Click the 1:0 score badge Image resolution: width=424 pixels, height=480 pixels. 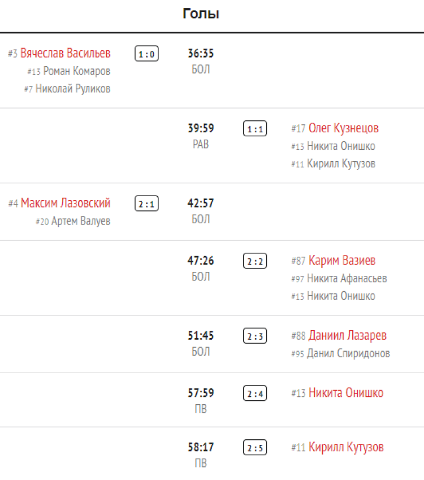click(146, 54)
